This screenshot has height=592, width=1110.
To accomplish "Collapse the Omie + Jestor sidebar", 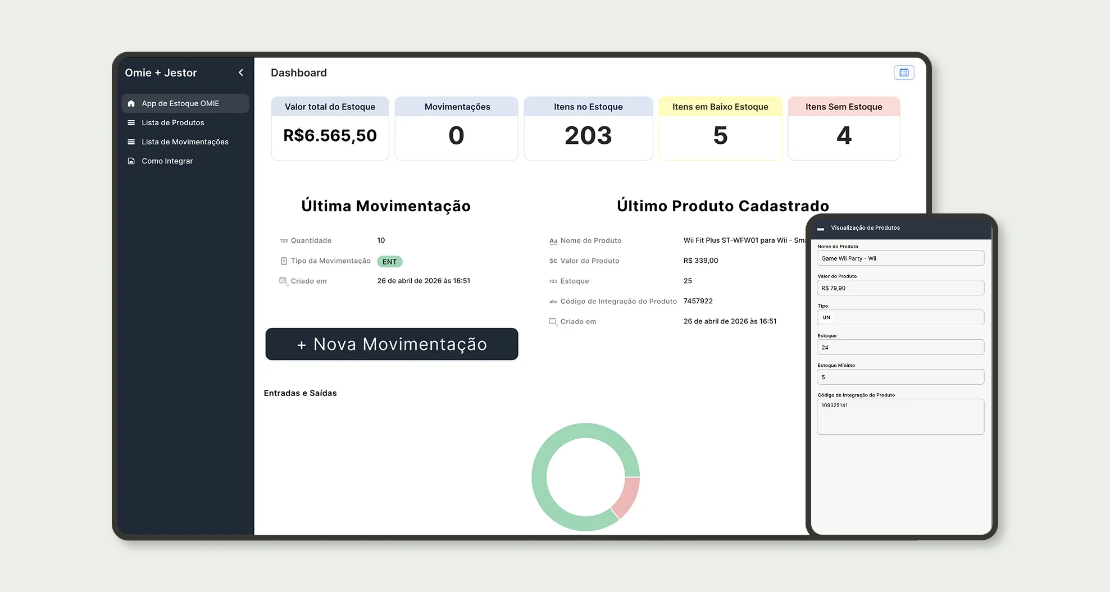I will [x=241, y=72].
